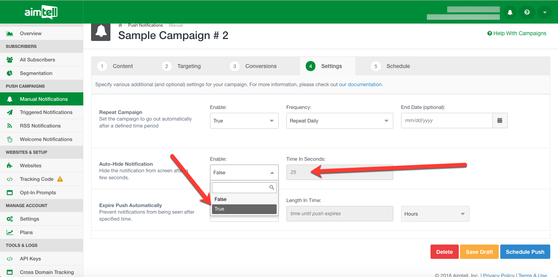This screenshot has height=277, width=558.
Task: Select True in Auto-Hide dropdown list
Action: point(244,209)
